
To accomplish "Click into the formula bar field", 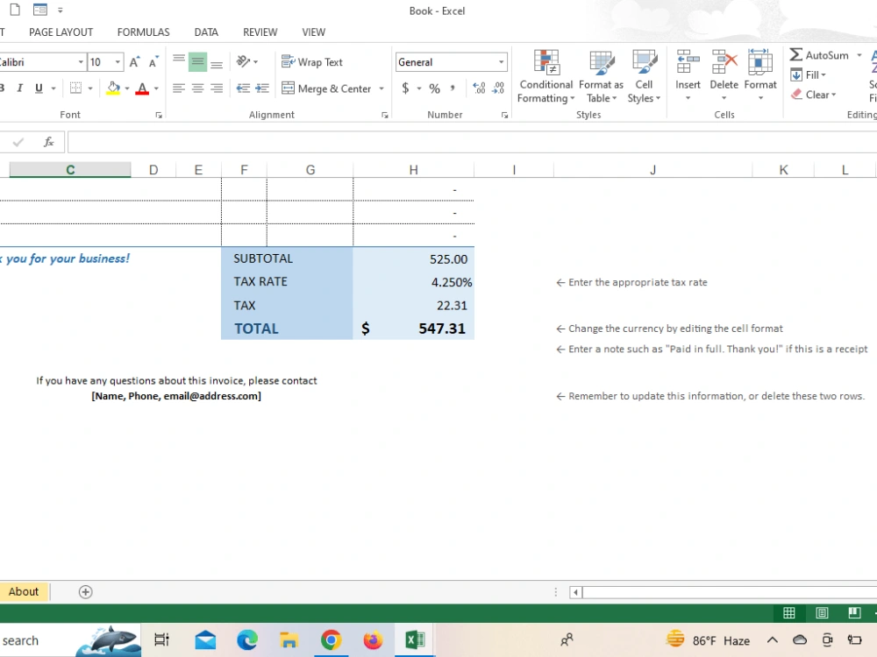I will (472, 142).
